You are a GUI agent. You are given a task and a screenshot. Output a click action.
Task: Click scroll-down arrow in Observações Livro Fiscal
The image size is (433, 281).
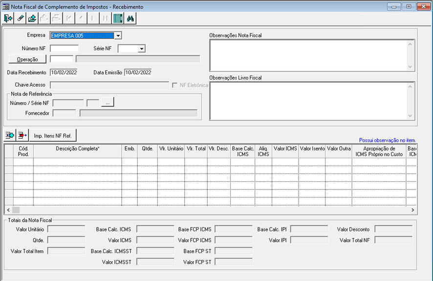pyautogui.click(x=410, y=116)
